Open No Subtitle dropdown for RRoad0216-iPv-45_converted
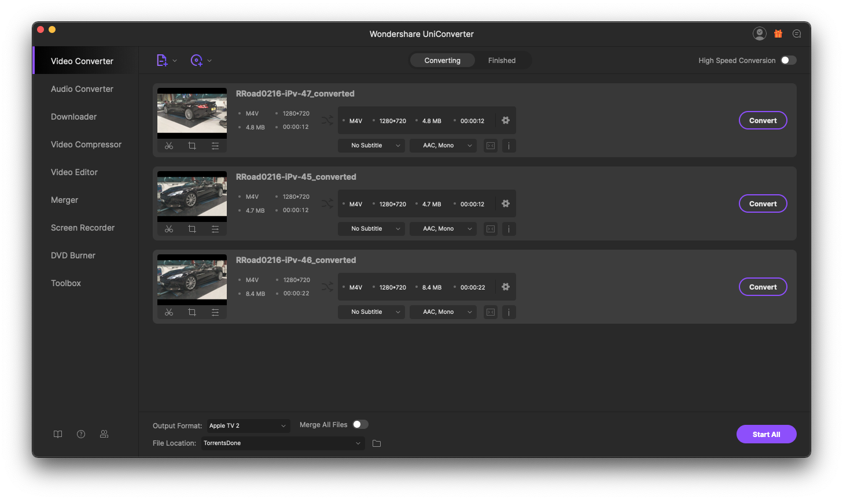Screen dimensions: 843x500 pos(371,229)
